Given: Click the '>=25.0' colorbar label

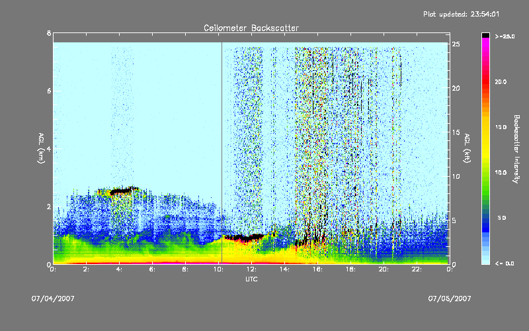Looking at the screenshot, I should [x=505, y=36].
